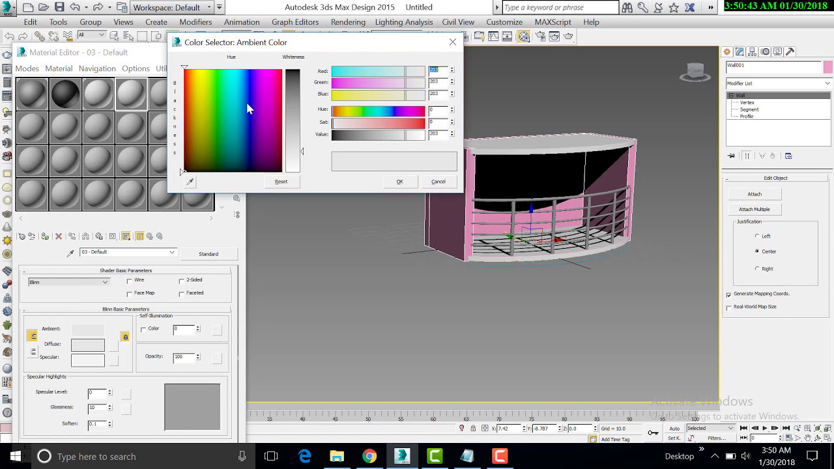
Task: Click the 3ds Max application menu logo
Action: click(8, 8)
